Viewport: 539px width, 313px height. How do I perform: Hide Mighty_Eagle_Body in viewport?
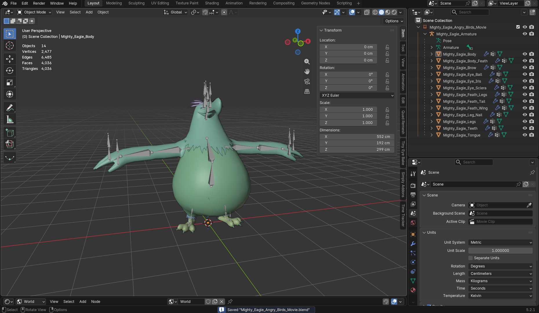(x=525, y=54)
